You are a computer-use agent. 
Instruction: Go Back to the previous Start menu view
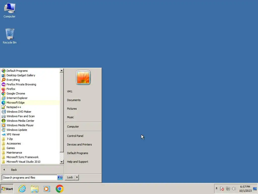32,170
